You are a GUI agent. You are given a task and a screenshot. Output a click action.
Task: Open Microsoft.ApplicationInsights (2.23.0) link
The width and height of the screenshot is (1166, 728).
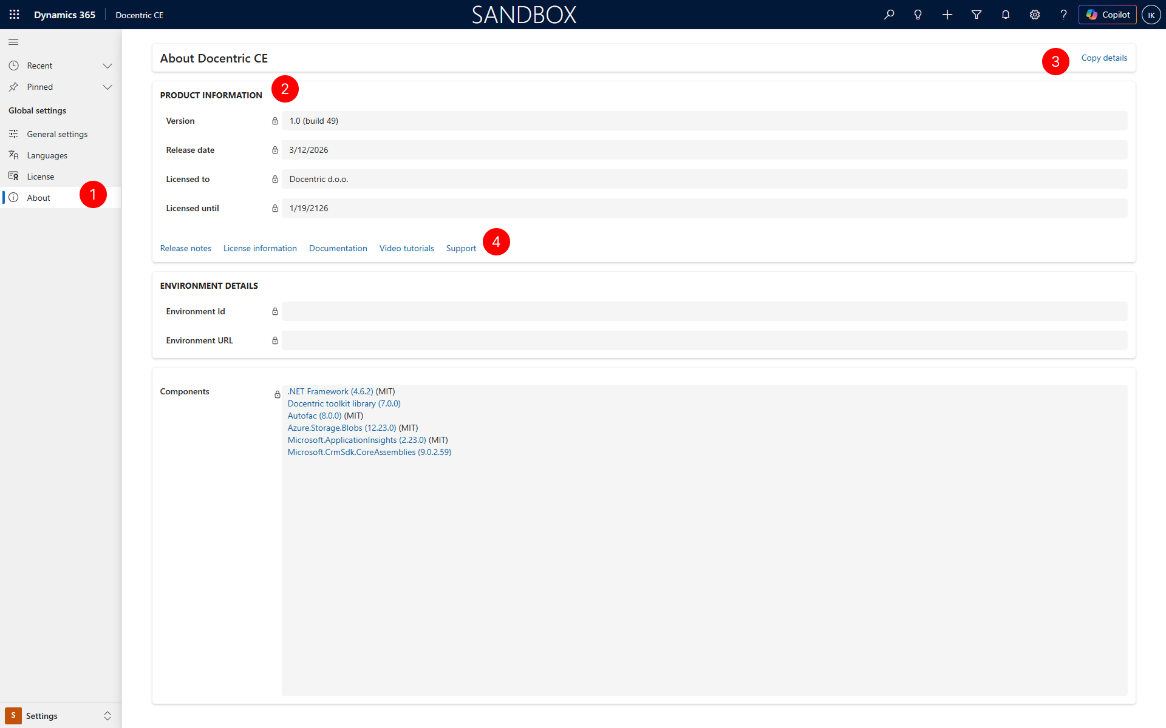pyautogui.click(x=356, y=440)
